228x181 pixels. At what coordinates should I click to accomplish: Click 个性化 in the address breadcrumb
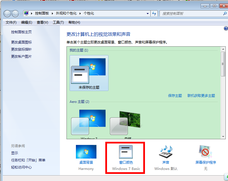coord(89,13)
